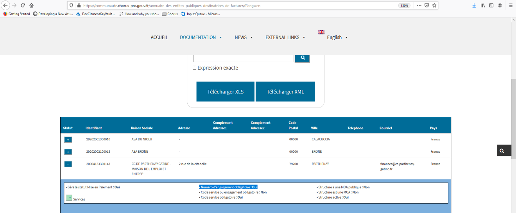Expand the Services section
This screenshot has width=516, height=213.
pos(69,198)
